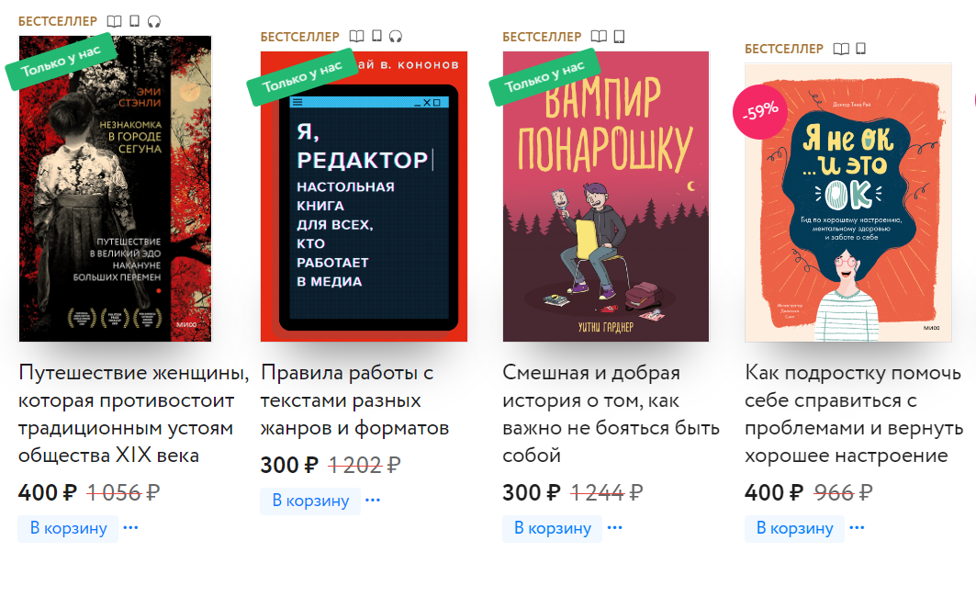Viewport: 976px width, 597px height.
Task: Open more options dots for first book
Action: click(130, 528)
